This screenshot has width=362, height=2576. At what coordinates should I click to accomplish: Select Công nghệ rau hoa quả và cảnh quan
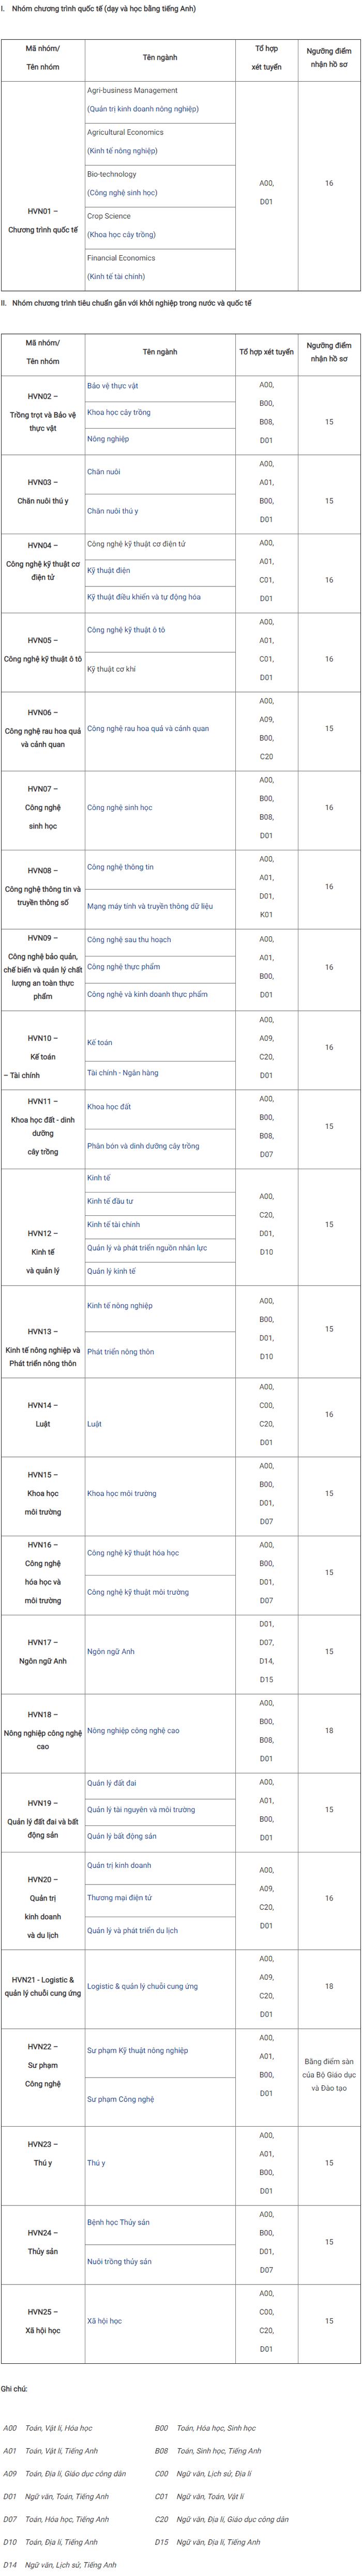click(148, 729)
